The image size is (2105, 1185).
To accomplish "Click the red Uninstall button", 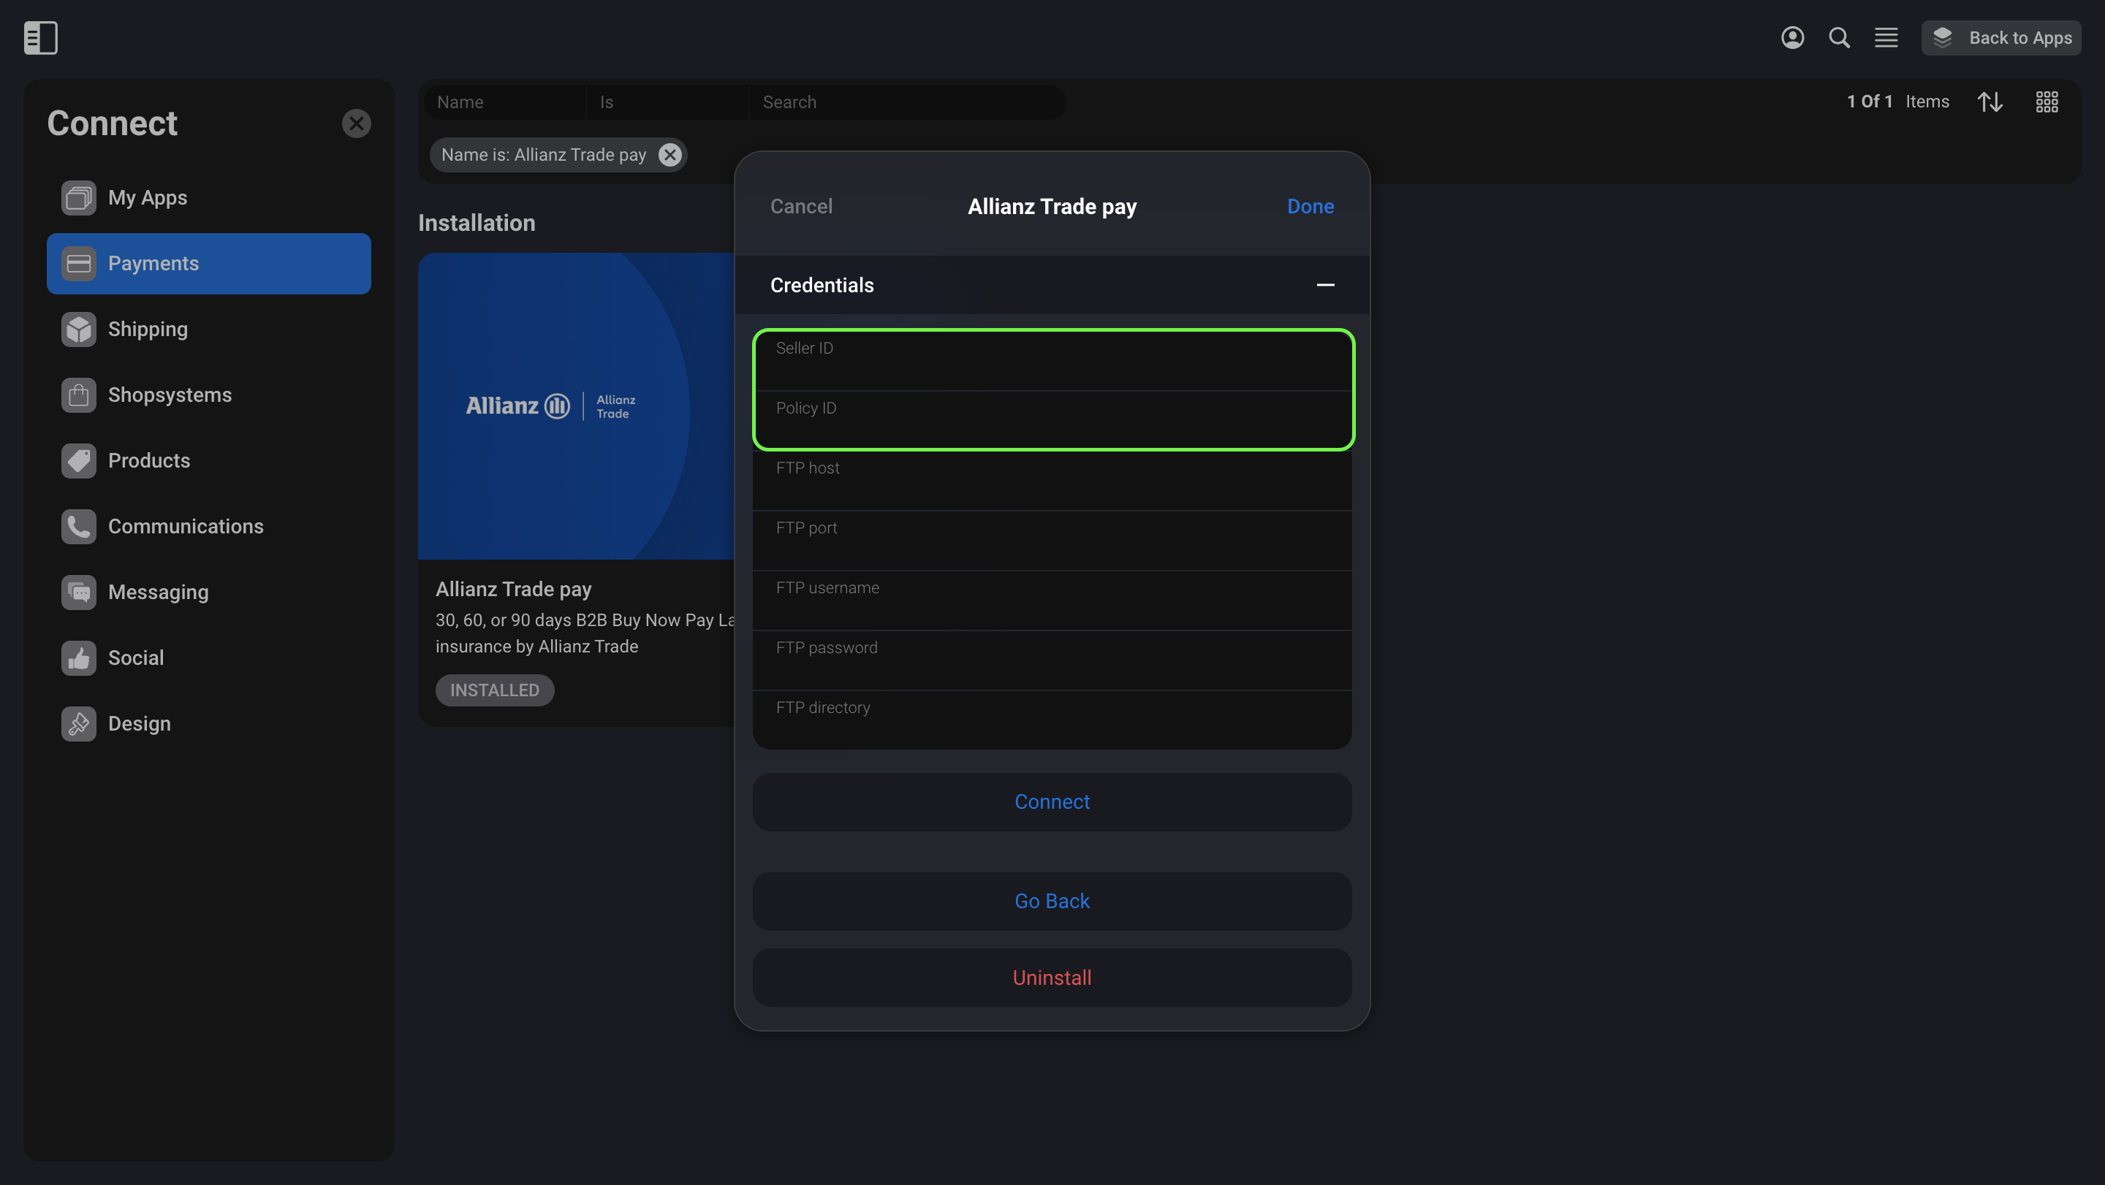I will [1052, 978].
